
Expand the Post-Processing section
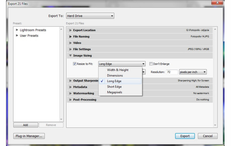click(70, 100)
